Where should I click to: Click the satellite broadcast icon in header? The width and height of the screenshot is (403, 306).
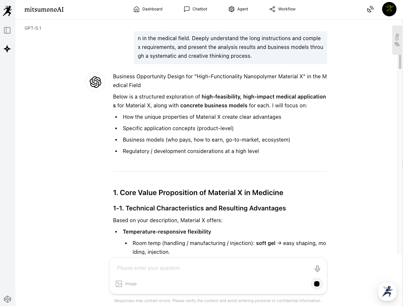[x=370, y=9]
